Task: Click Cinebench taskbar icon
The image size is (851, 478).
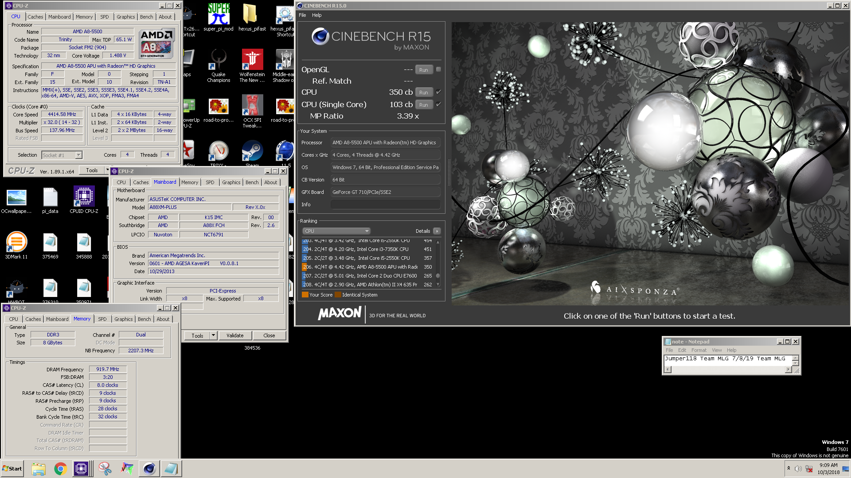Action: (149, 469)
